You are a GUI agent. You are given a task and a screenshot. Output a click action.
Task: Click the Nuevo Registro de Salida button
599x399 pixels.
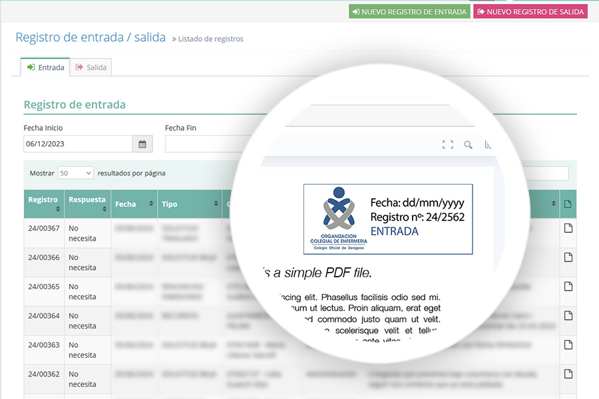click(530, 12)
